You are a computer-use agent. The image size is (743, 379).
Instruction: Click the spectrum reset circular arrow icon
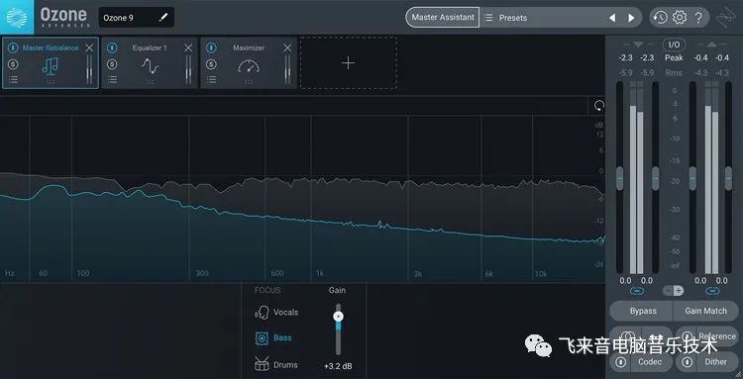click(x=599, y=106)
